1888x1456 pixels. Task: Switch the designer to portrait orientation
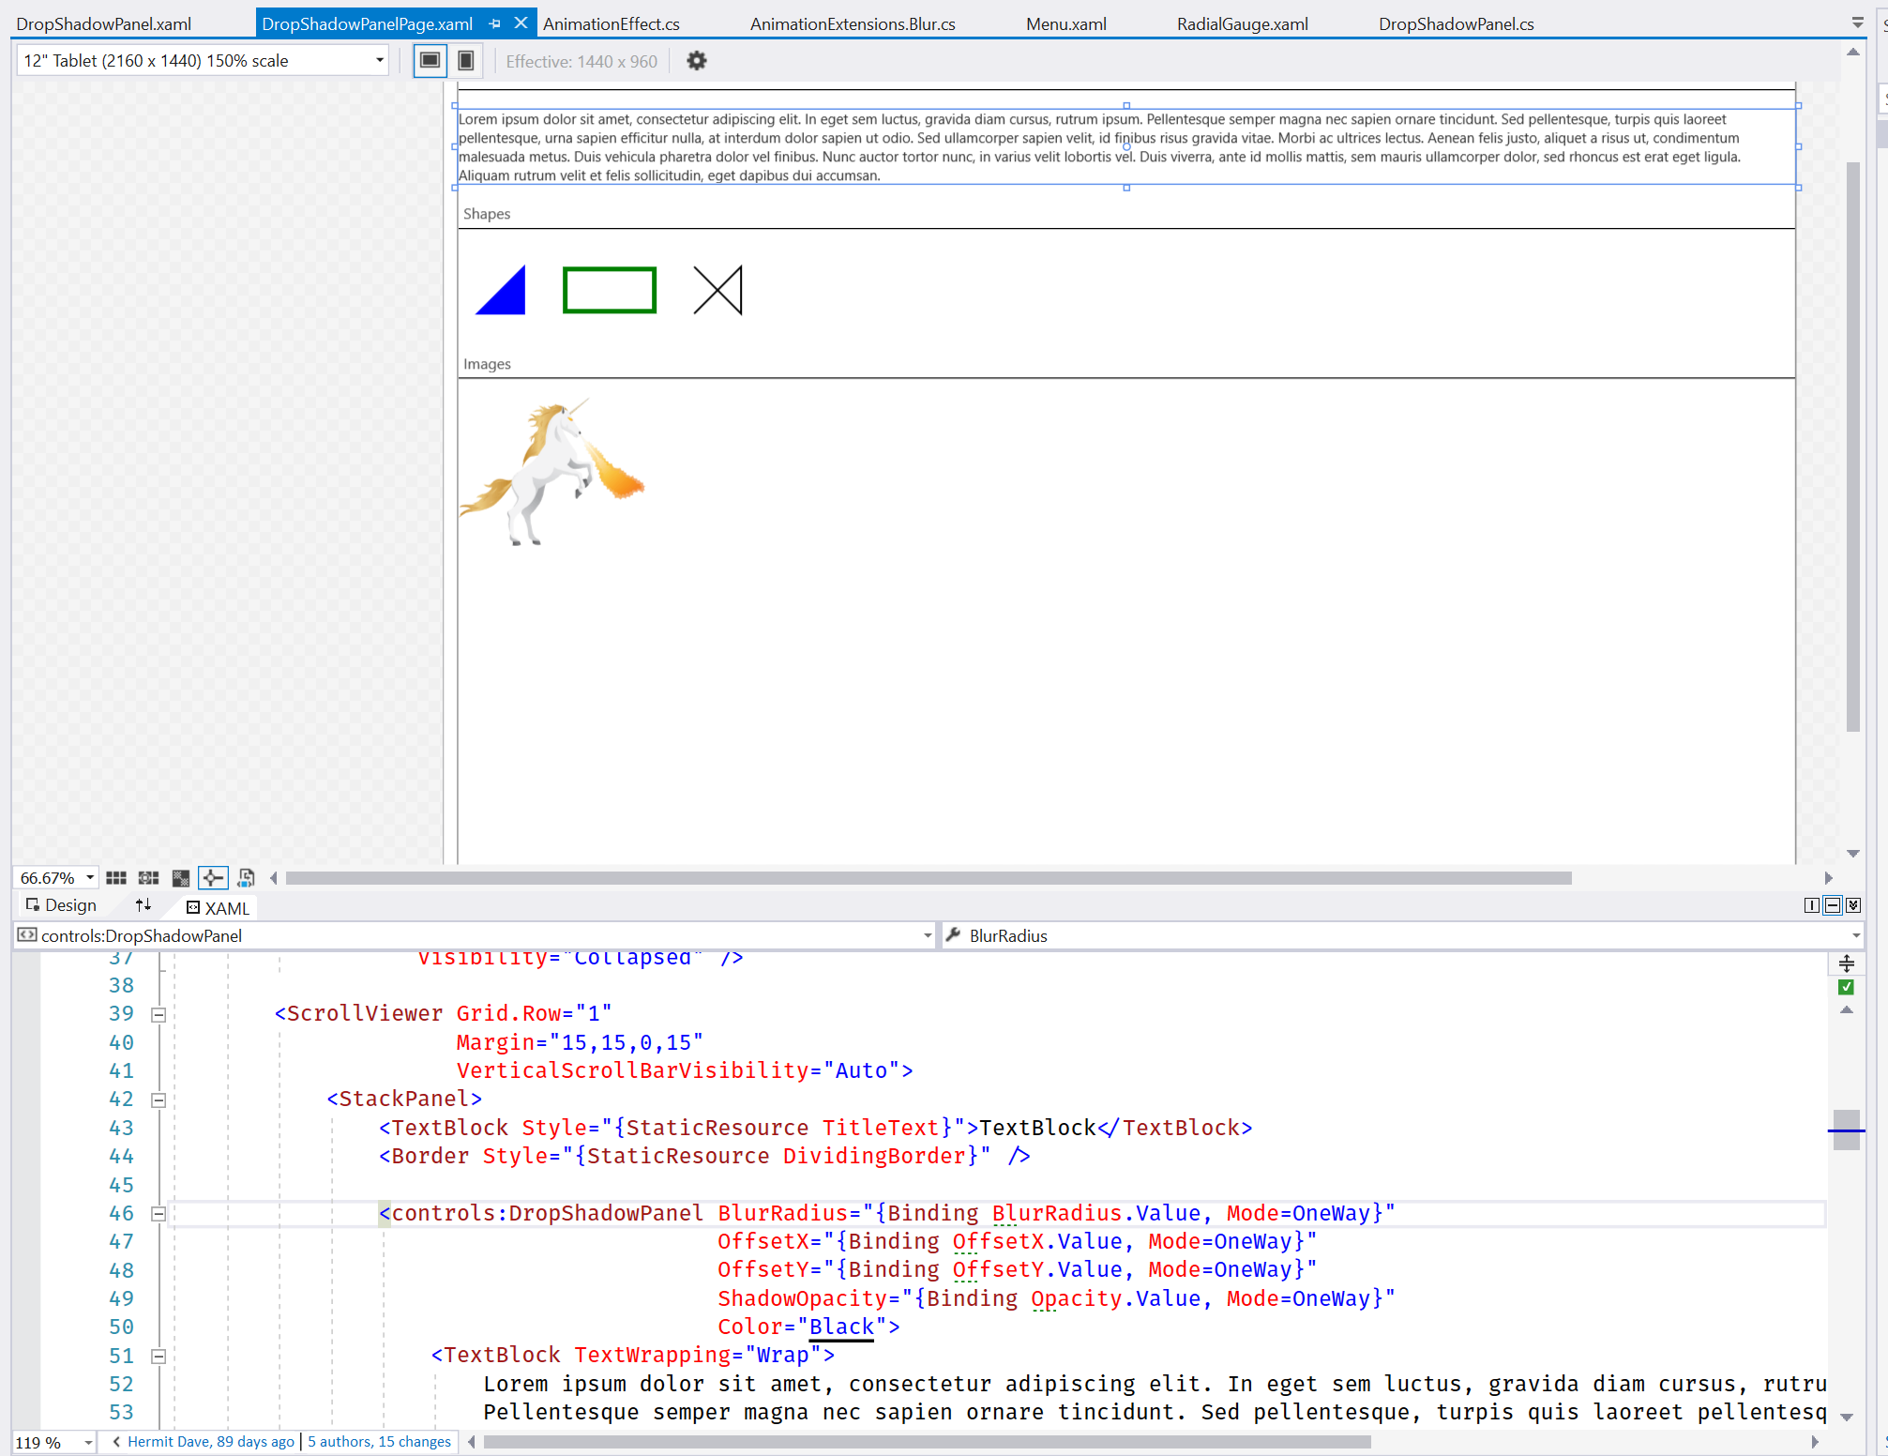(465, 60)
